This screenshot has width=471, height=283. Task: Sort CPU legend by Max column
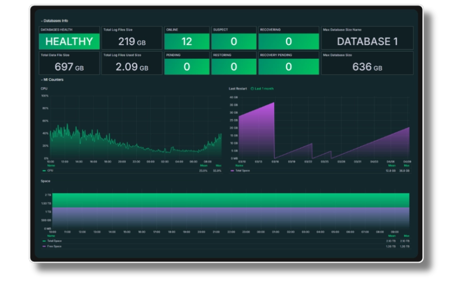tap(218, 166)
